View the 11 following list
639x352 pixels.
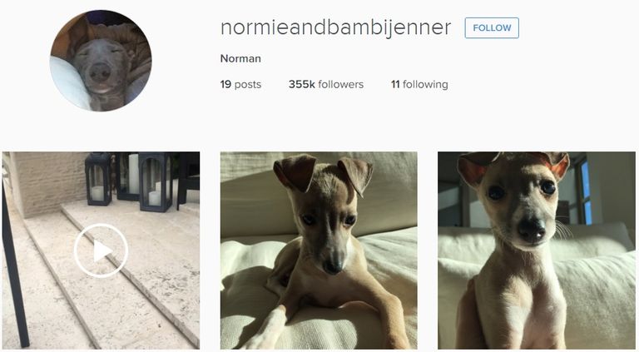(419, 84)
